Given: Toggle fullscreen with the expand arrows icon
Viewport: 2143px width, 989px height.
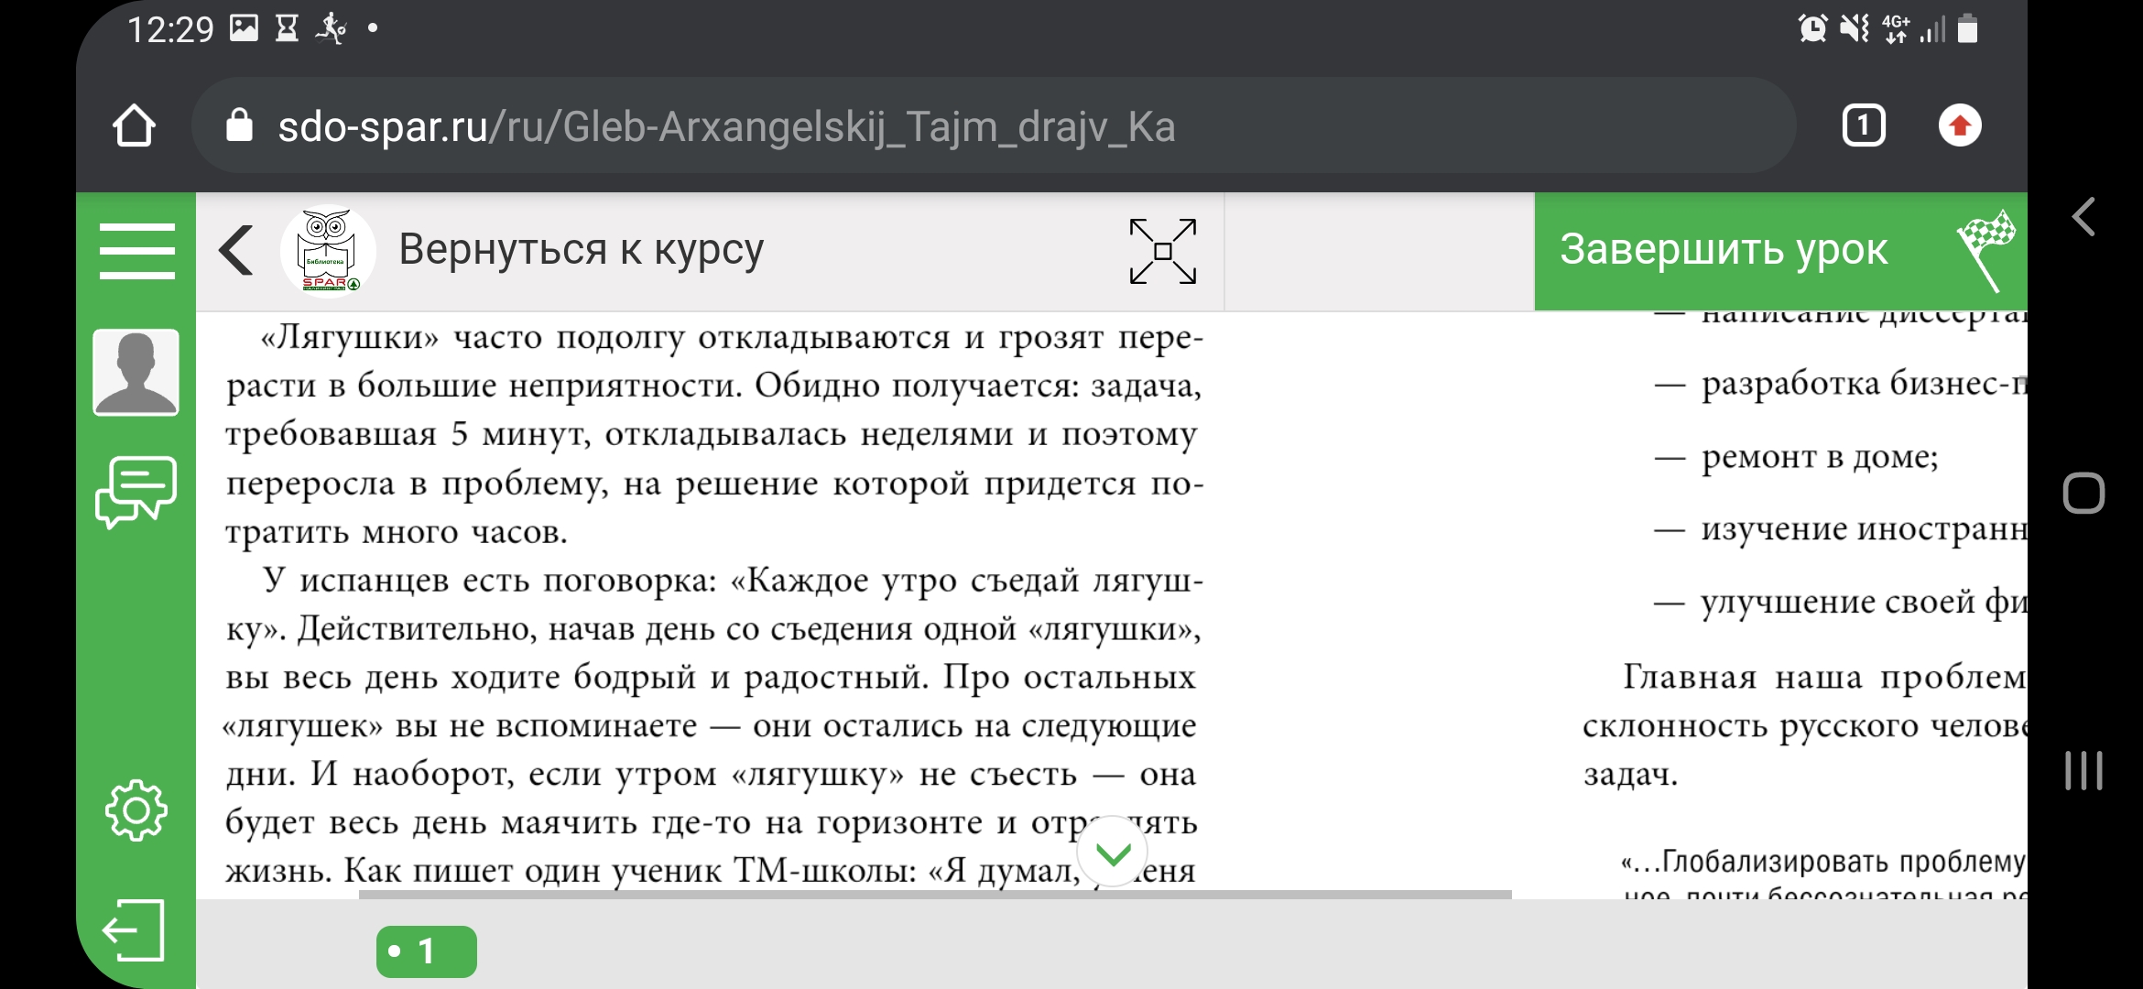Looking at the screenshot, I should (1162, 251).
